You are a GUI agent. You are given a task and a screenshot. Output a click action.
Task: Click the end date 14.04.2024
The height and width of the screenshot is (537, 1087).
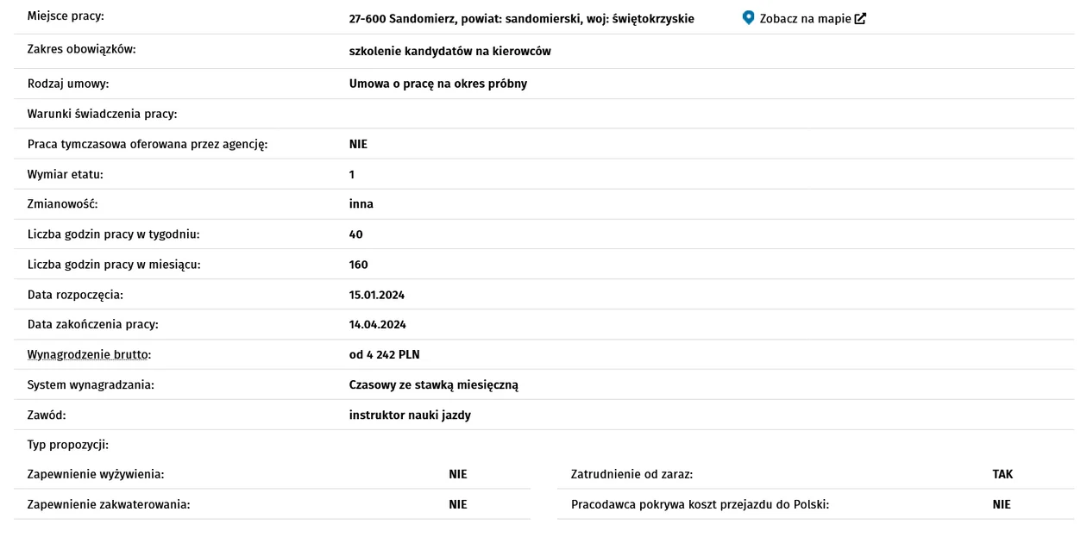tap(377, 325)
